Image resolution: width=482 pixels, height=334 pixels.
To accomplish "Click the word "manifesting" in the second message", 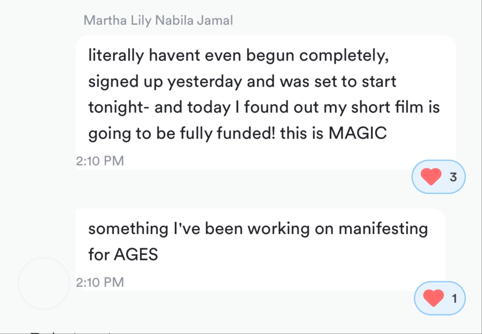I will tap(383, 229).
